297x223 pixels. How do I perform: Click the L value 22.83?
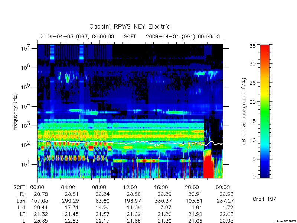point(72,221)
